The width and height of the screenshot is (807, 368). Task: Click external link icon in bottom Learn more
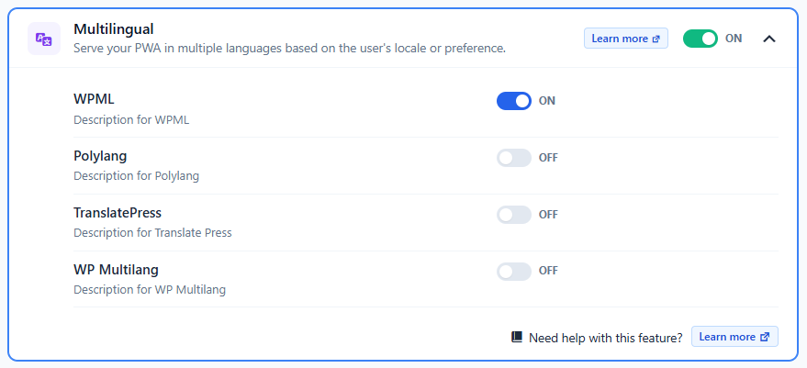tap(765, 337)
